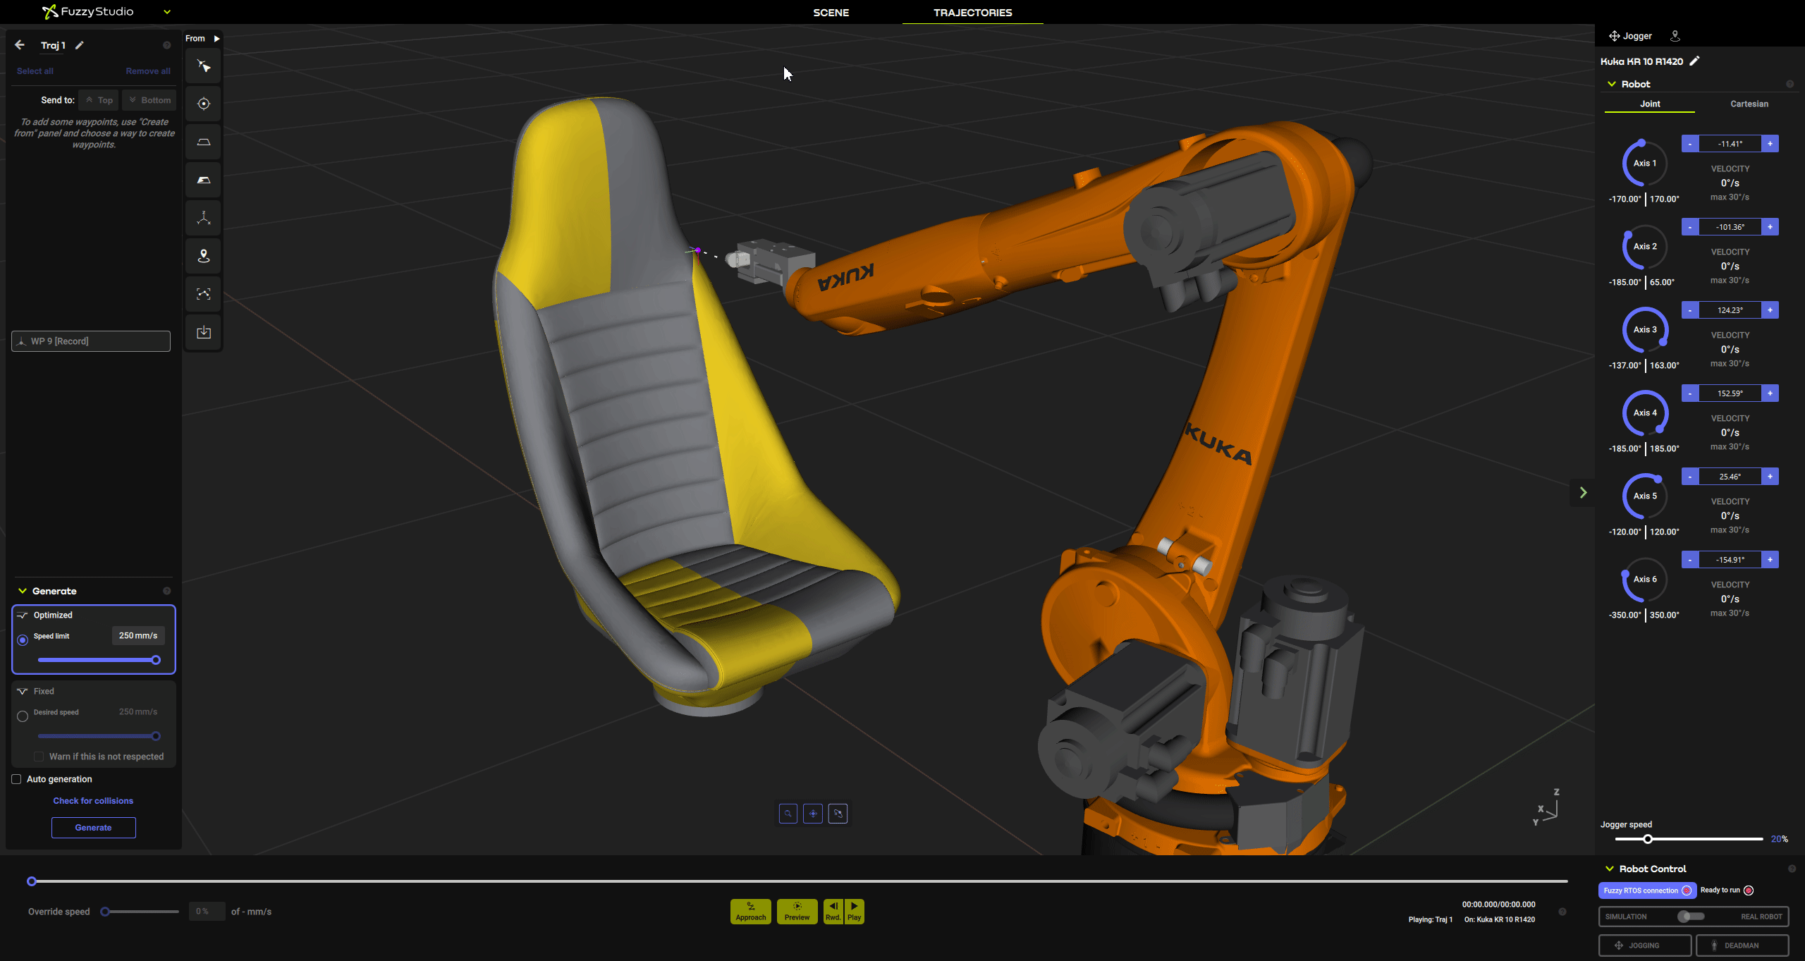
Task: Collapse the Generate section chevron
Action: [23, 591]
